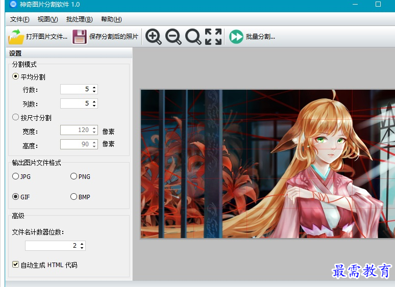Click 保存分割后的照片 button label
395x287 pixels.
click(114, 37)
